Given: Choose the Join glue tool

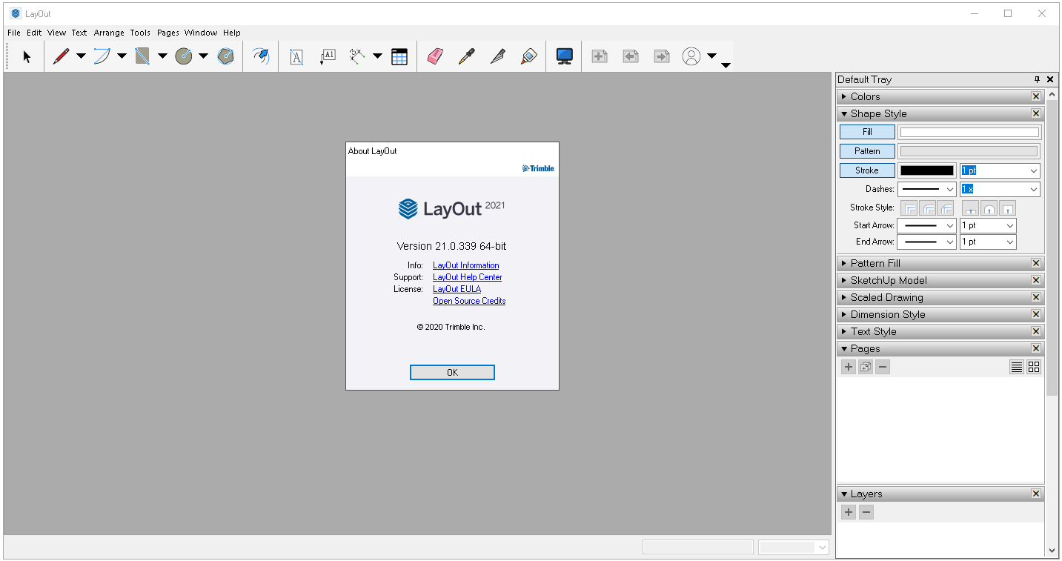Looking at the screenshot, I should click(528, 56).
